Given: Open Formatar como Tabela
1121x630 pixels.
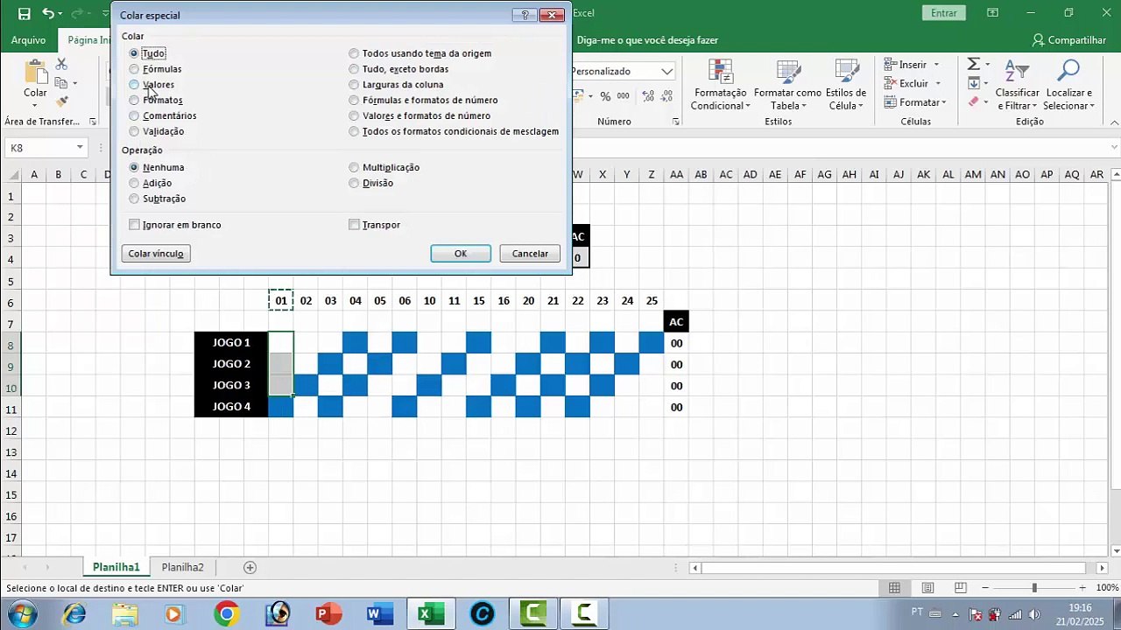Looking at the screenshot, I should 787,86.
